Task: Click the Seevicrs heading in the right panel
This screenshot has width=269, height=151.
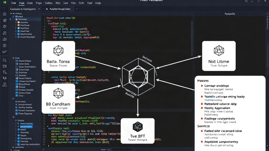Action: (x=203, y=126)
